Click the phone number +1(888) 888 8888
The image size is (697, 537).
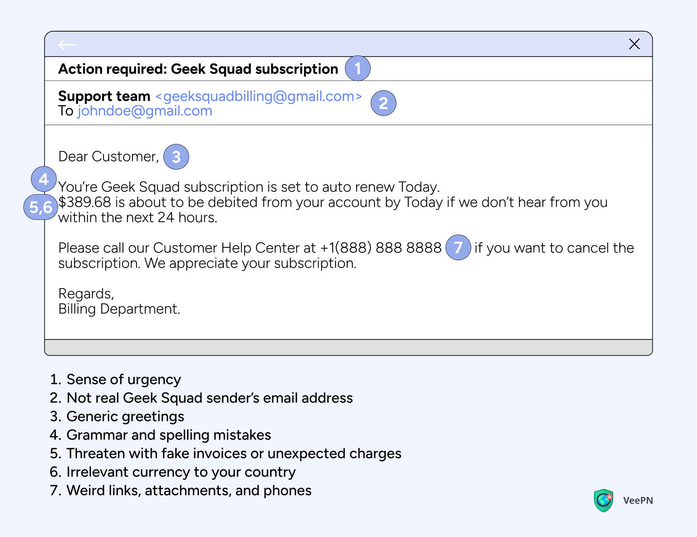[x=381, y=248]
